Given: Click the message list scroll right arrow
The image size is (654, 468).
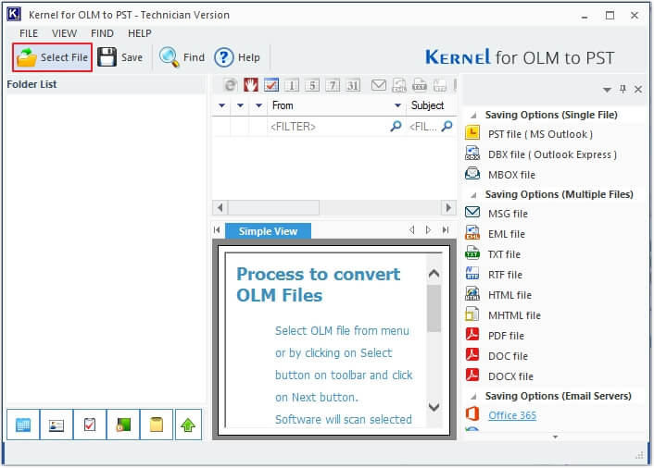Looking at the screenshot, I should coord(448,207).
